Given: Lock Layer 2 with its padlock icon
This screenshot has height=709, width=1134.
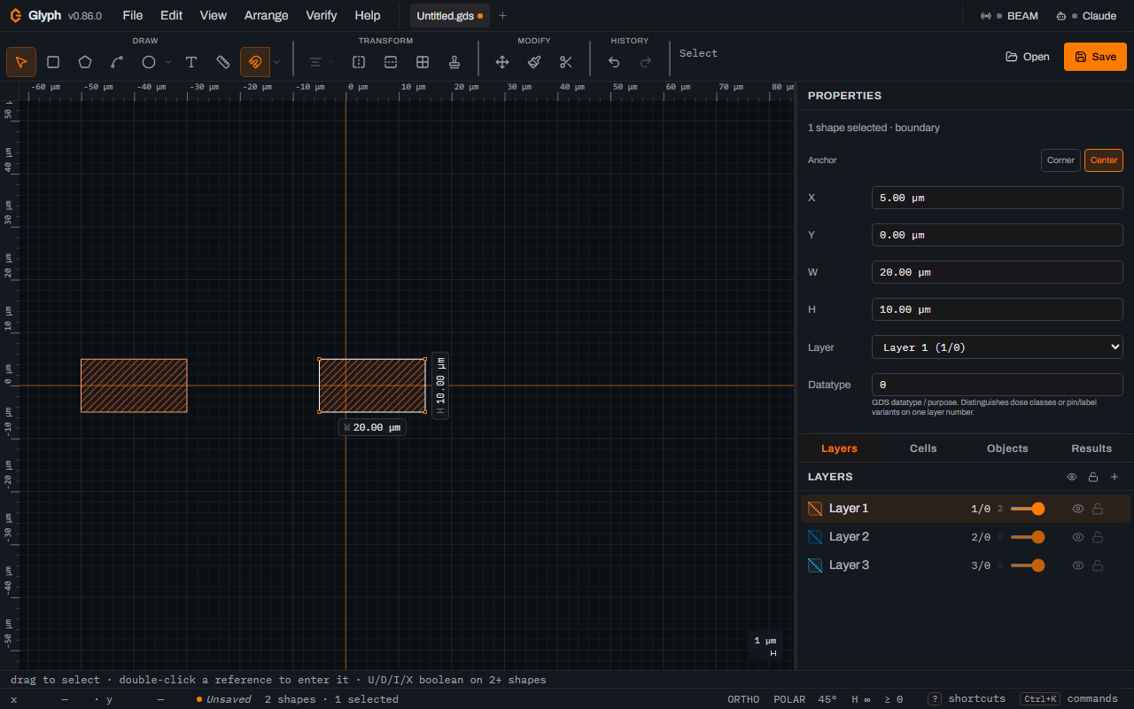Looking at the screenshot, I should [1098, 537].
